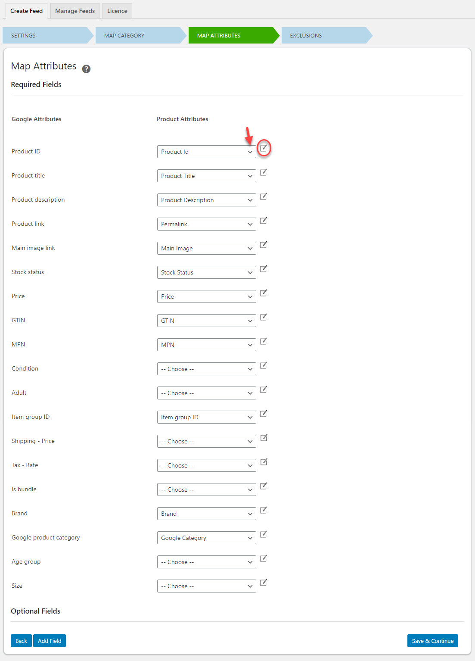Click the Add Field button
The width and height of the screenshot is (475, 661).
coord(50,641)
